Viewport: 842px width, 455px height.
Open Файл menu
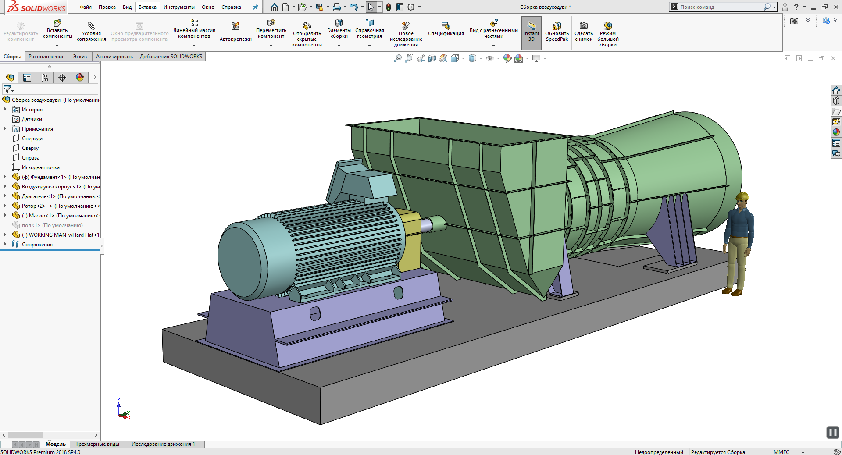click(86, 7)
